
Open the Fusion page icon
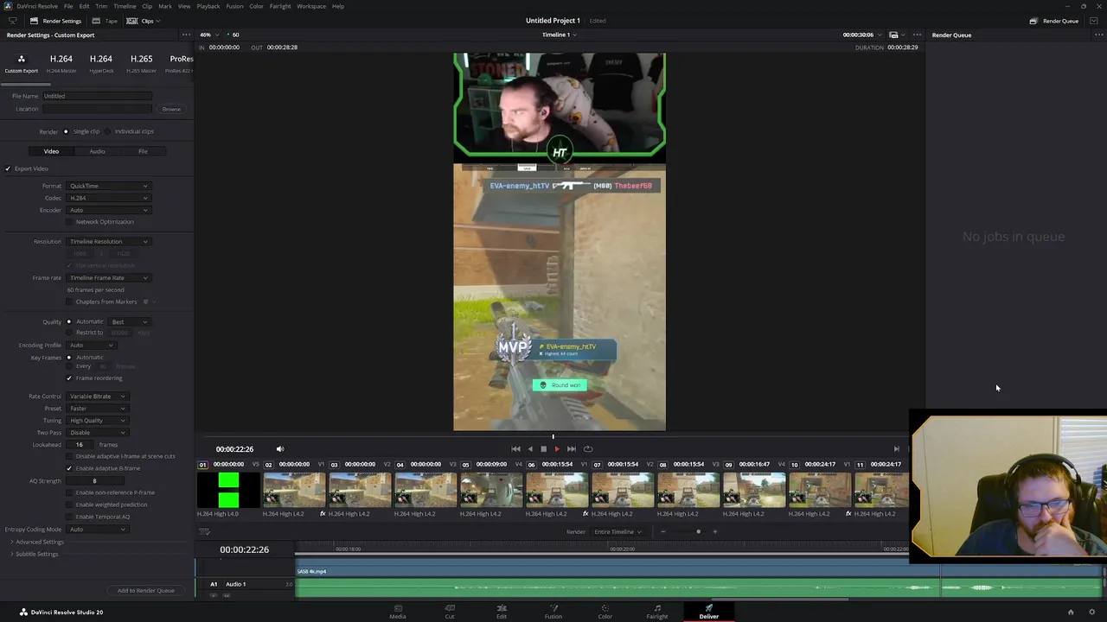click(x=553, y=611)
